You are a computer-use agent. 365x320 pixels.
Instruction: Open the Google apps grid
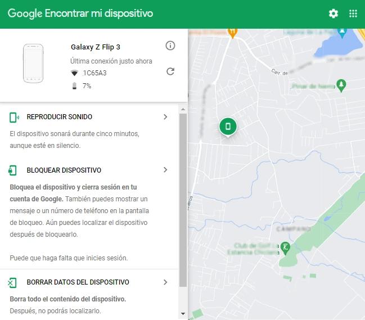[x=353, y=13]
